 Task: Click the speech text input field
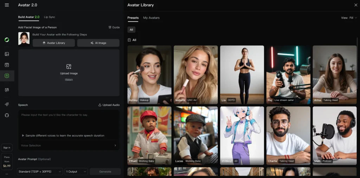(x=69, y=121)
